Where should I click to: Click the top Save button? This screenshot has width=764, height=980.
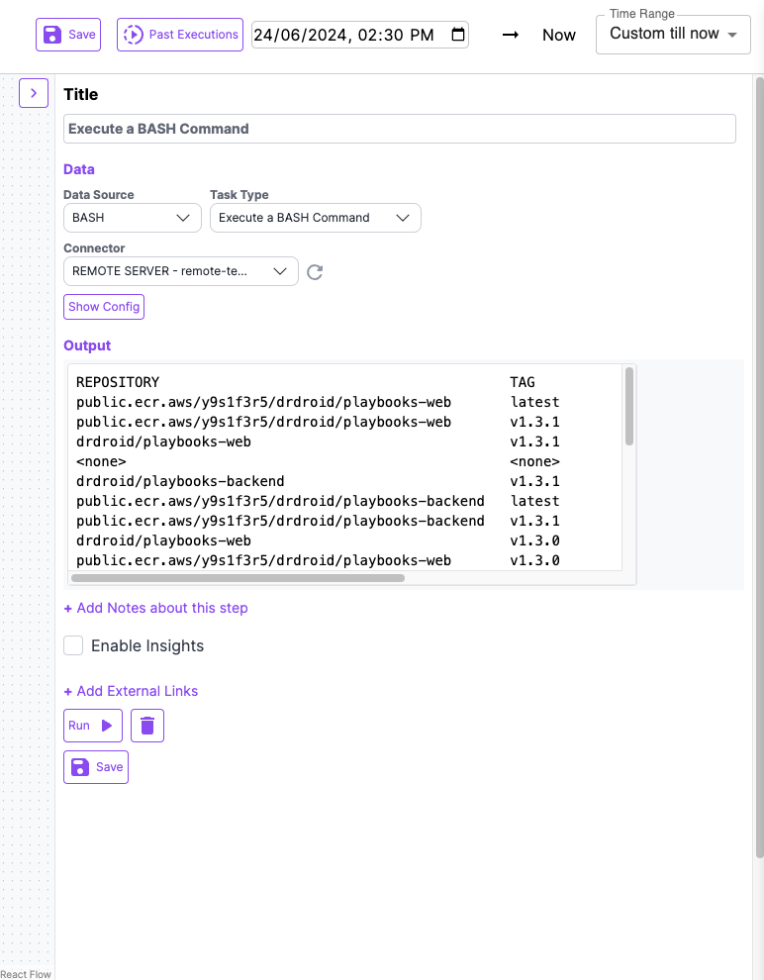68,35
